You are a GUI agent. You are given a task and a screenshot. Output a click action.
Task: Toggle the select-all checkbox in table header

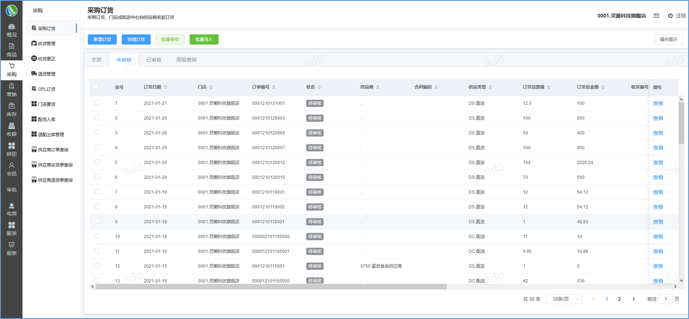(96, 87)
